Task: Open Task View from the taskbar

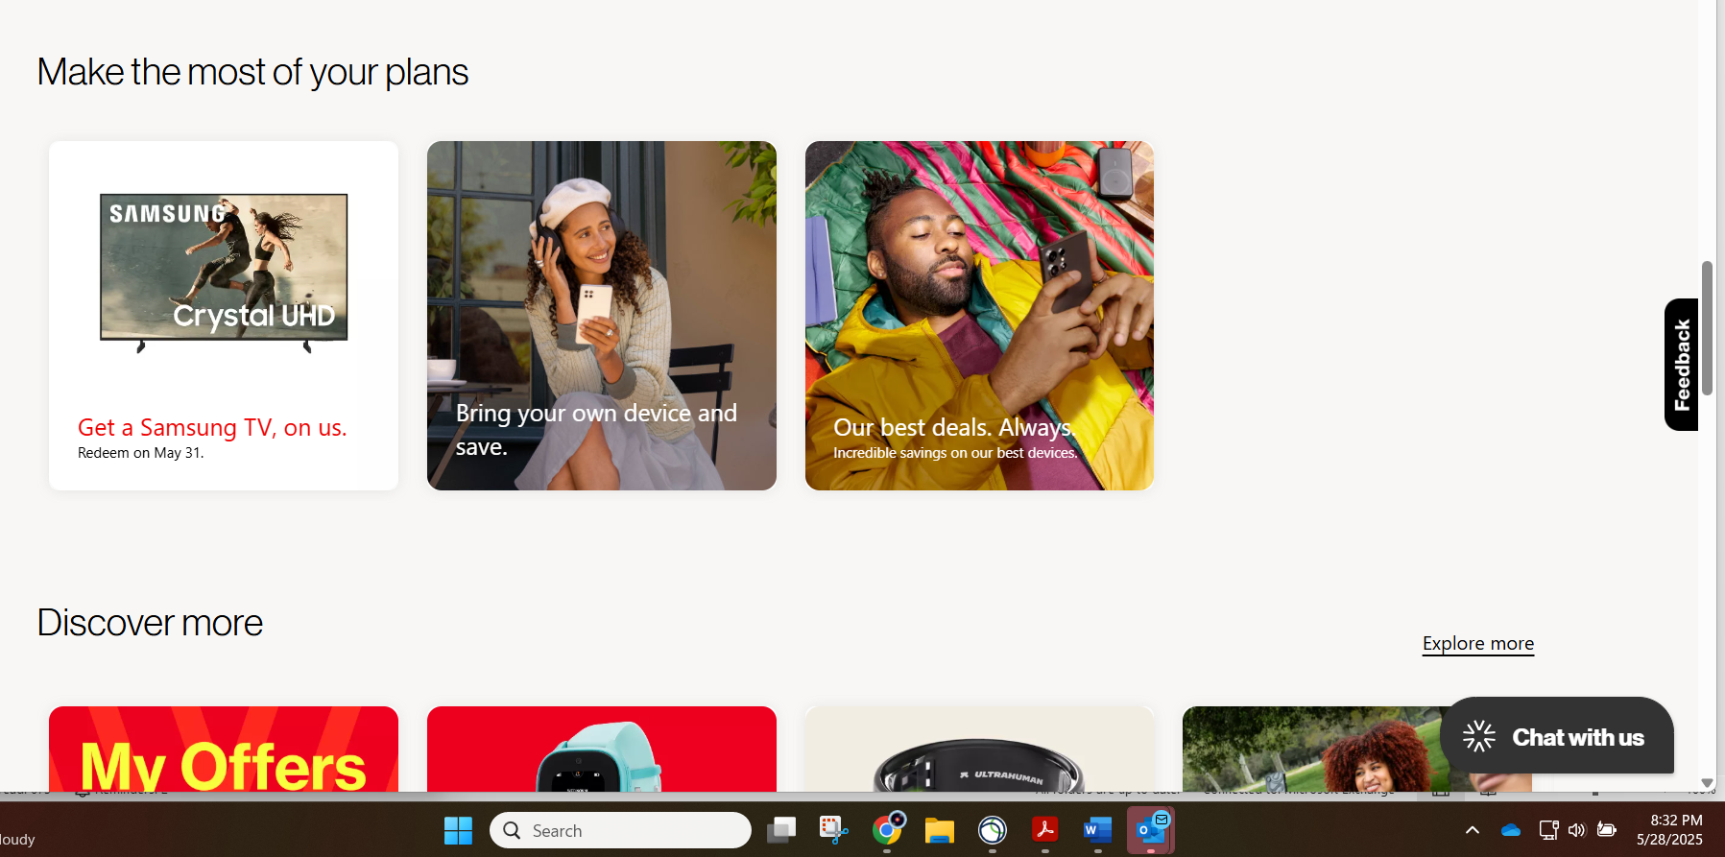Action: point(781,830)
